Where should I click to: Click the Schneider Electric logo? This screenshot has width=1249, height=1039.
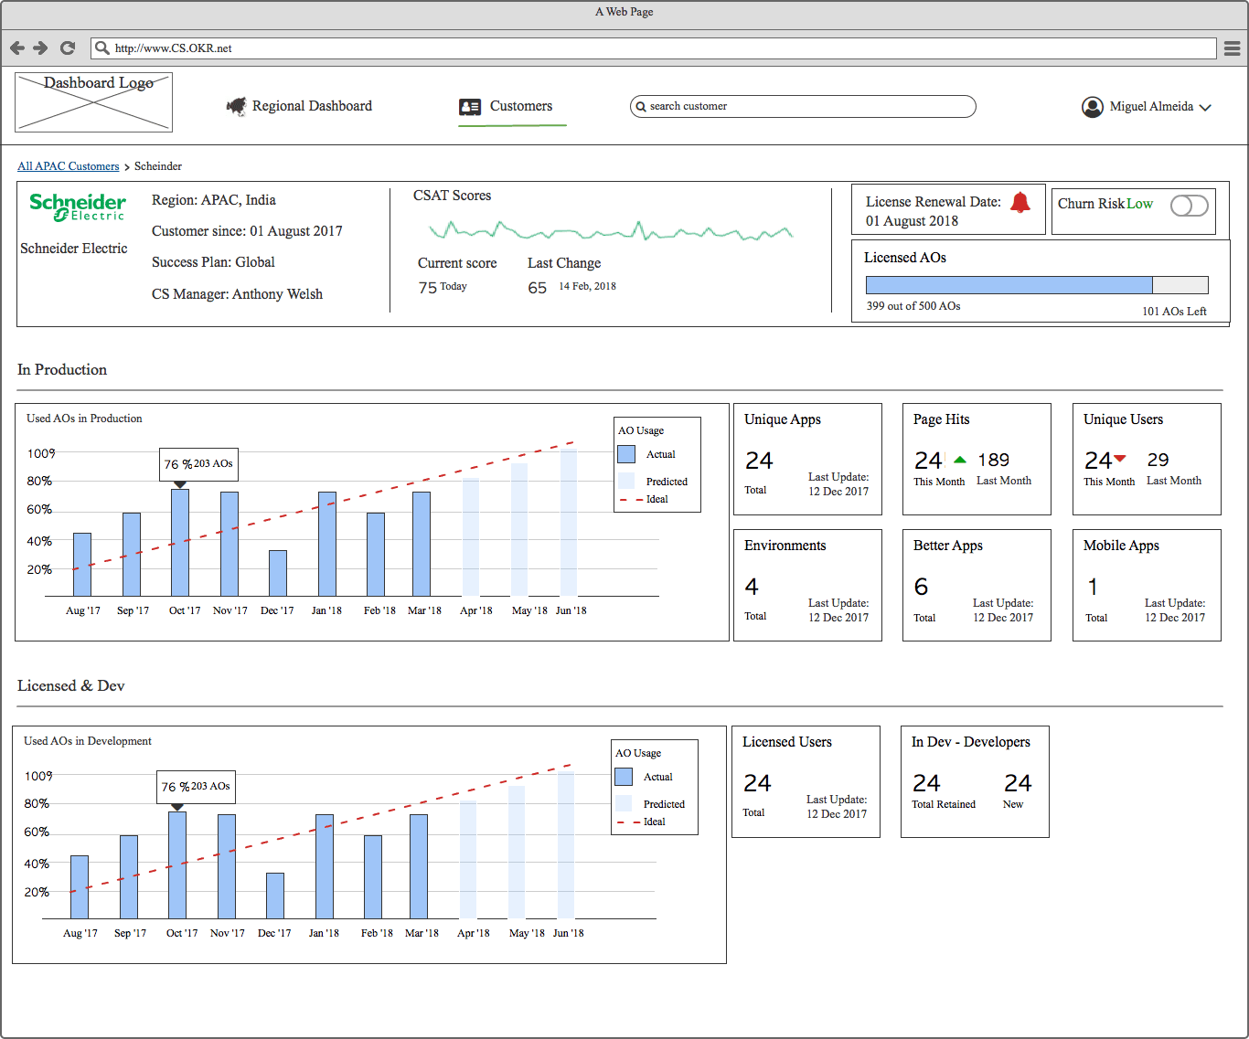78,207
